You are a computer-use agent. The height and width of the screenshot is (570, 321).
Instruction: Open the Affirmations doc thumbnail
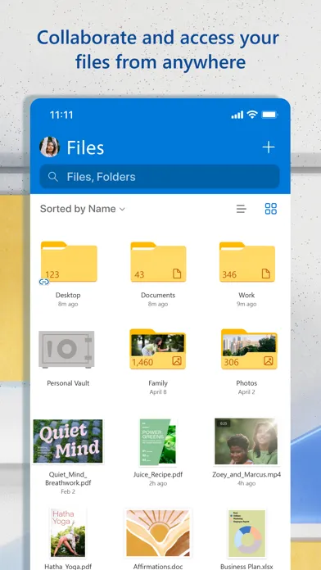158,533
